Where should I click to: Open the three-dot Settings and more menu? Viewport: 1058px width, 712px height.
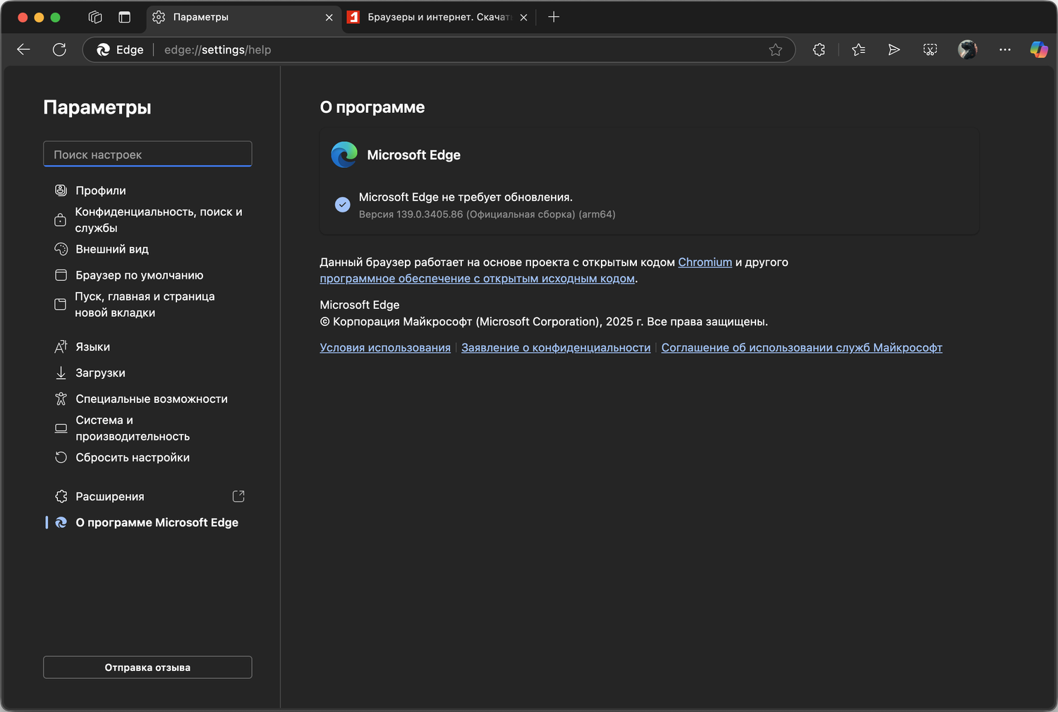point(1005,49)
